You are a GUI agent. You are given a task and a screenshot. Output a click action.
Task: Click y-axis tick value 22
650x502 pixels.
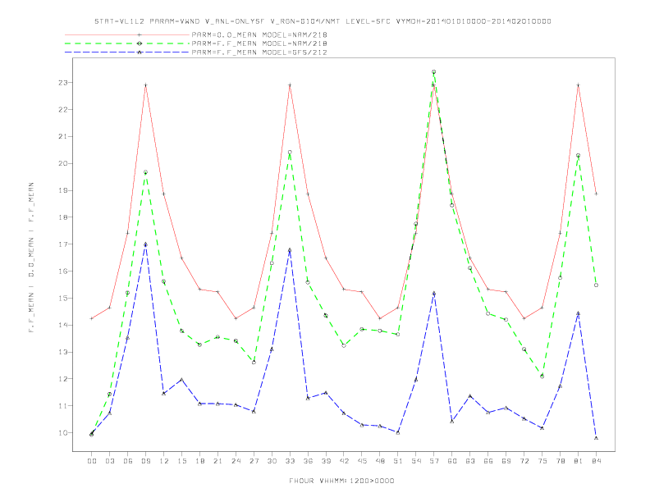point(62,109)
